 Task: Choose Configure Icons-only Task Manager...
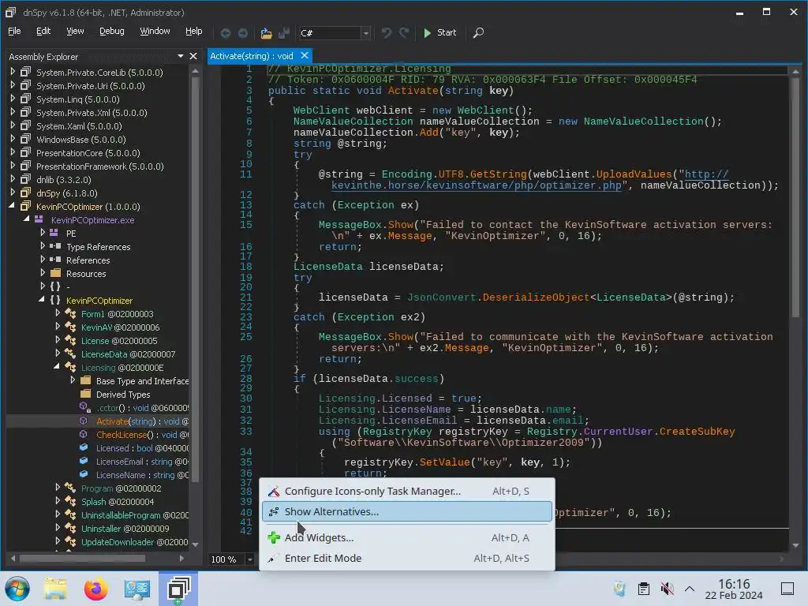point(407,491)
